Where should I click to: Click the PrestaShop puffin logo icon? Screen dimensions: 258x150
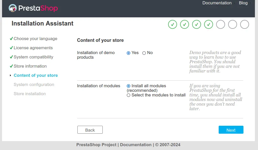coord(13,8)
